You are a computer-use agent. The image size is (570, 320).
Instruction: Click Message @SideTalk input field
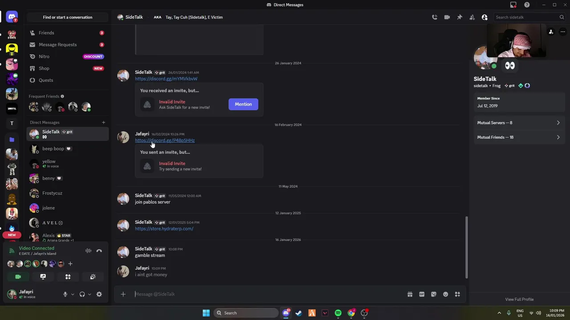click(267, 294)
